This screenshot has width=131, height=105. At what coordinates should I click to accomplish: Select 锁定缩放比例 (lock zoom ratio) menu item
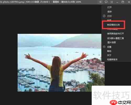113,25
